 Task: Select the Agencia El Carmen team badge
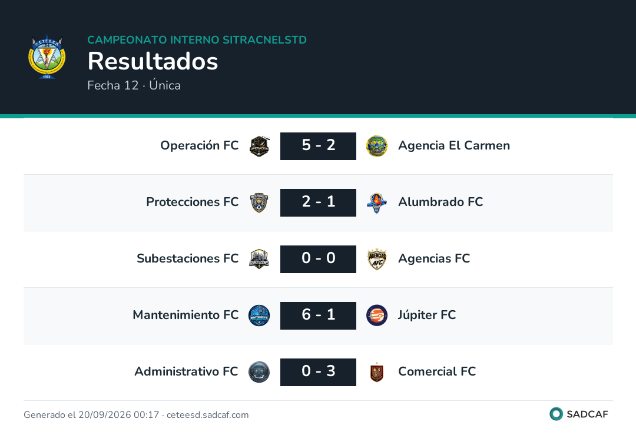(x=377, y=146)
